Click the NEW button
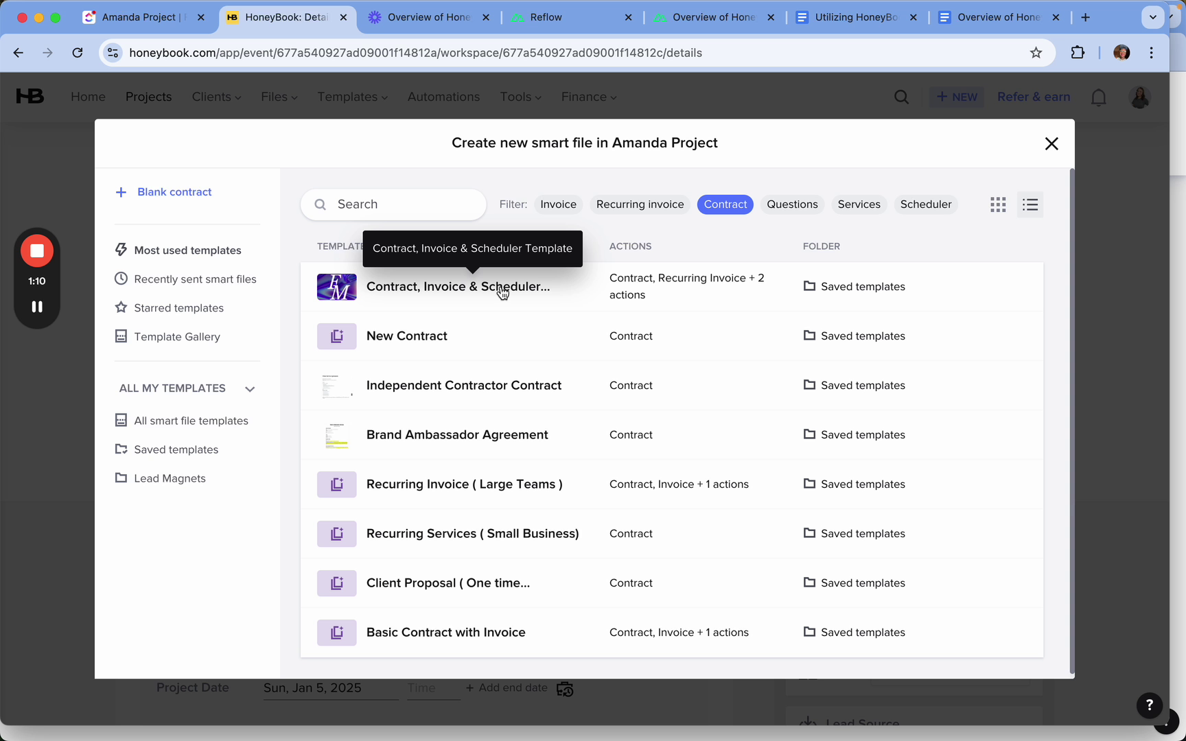This screenshot has width=1186, height=741. (x=957, y=97)
